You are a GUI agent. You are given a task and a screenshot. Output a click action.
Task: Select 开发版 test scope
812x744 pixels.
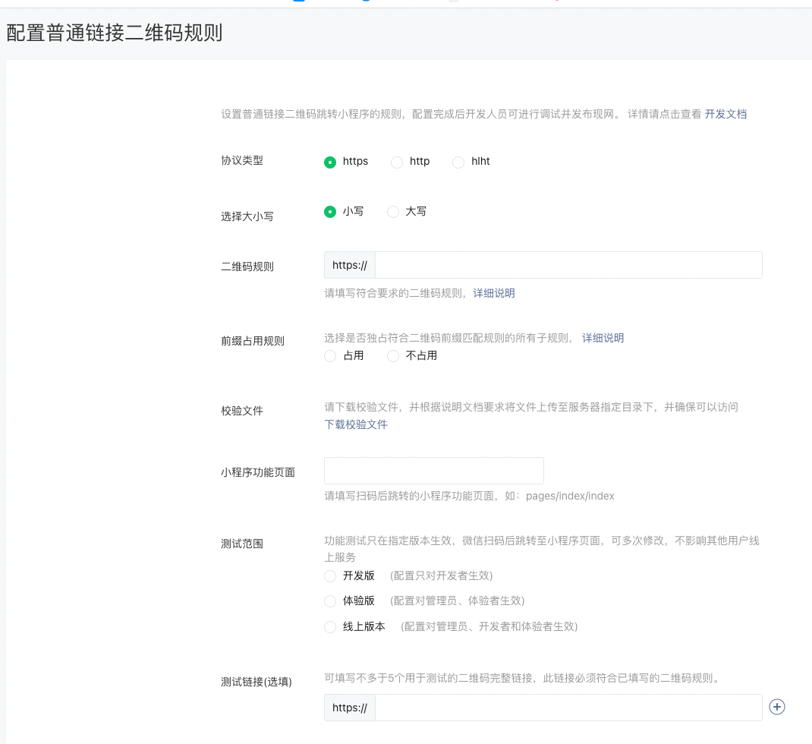coord(330,576)
